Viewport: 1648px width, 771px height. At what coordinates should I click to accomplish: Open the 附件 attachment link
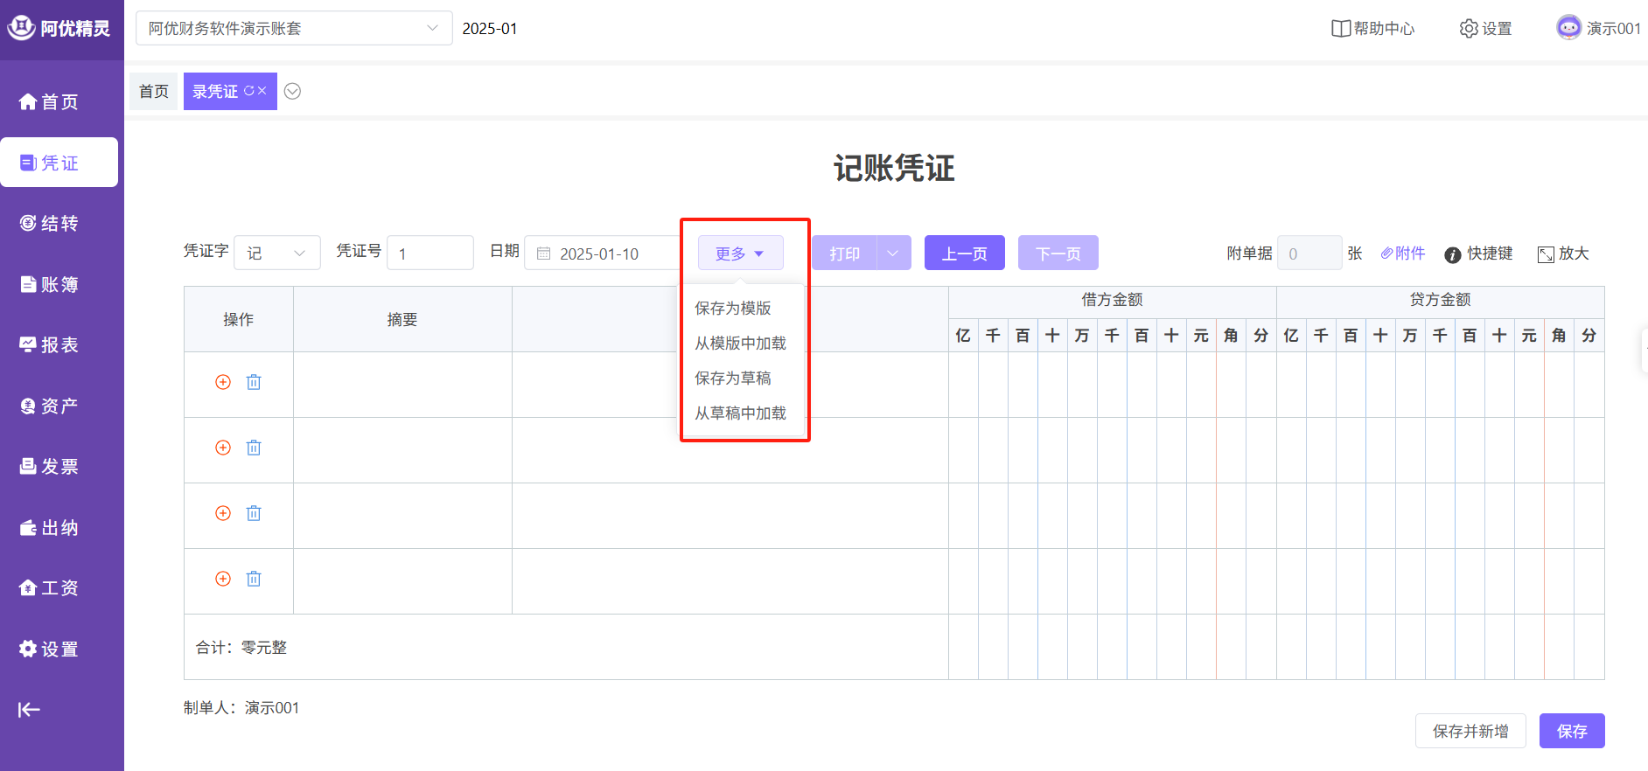tap(1403, 254)
